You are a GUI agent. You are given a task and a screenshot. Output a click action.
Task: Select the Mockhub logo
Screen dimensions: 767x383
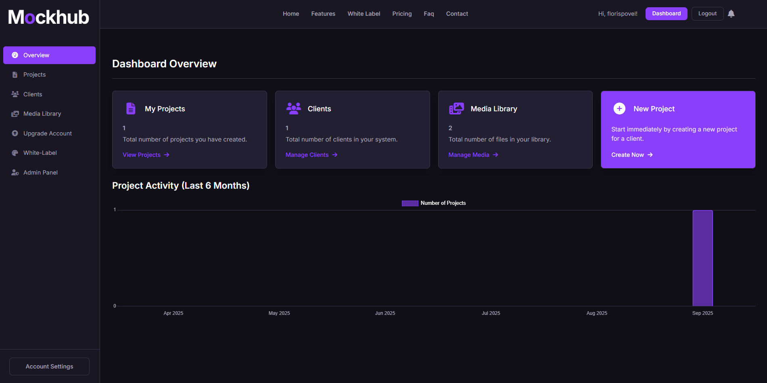click(48, 17)
